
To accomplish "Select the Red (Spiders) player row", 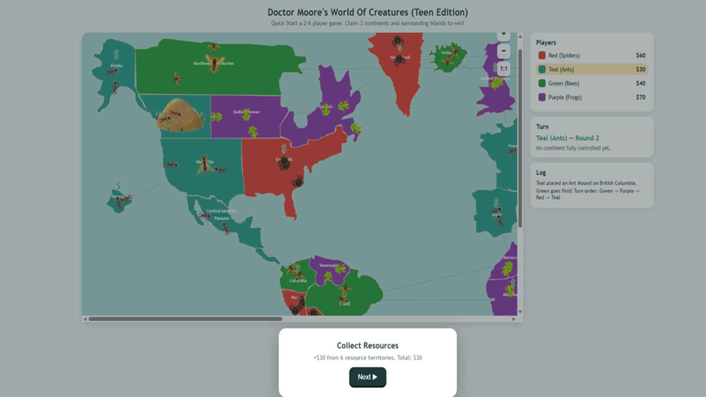I will 592,56.
